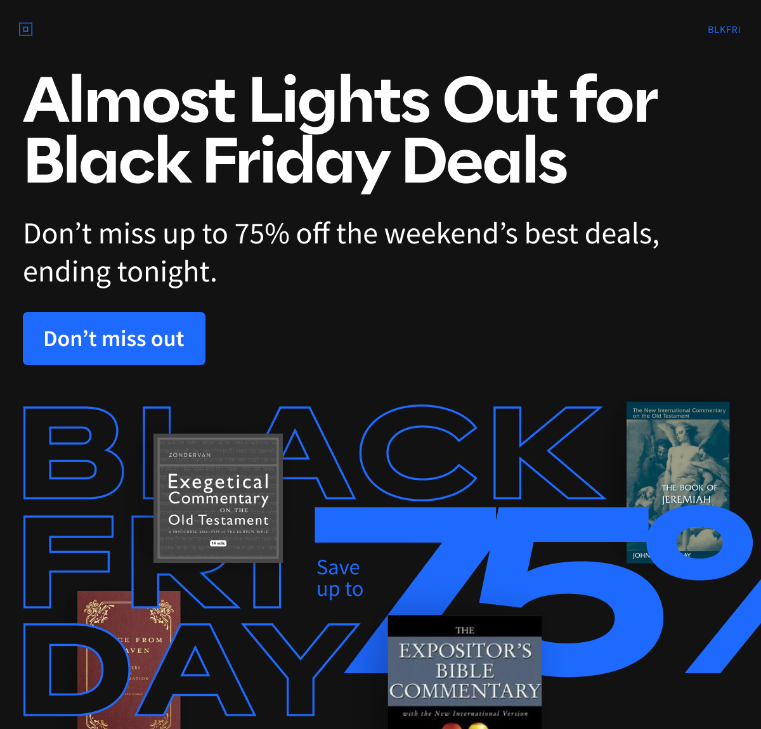This screenshot has height=729, width=761.
Task: Open the BLKFRI link top right
Action: click(x=724, y=29)
